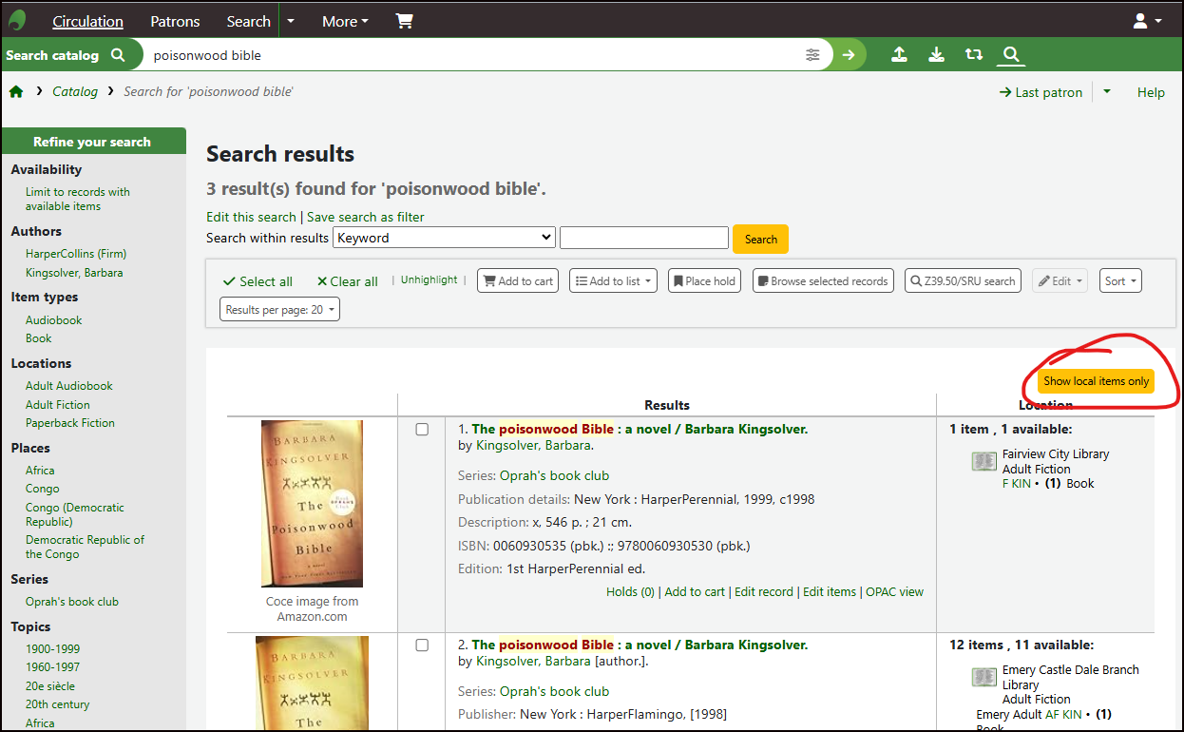Click Kingsolver, Barbara author facet link
This screenshot has width=1184, height=732.
coord(74,273)
